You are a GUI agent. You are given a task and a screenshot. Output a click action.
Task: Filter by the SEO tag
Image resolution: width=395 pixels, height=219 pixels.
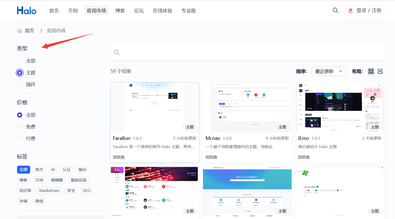click(87, 191)
